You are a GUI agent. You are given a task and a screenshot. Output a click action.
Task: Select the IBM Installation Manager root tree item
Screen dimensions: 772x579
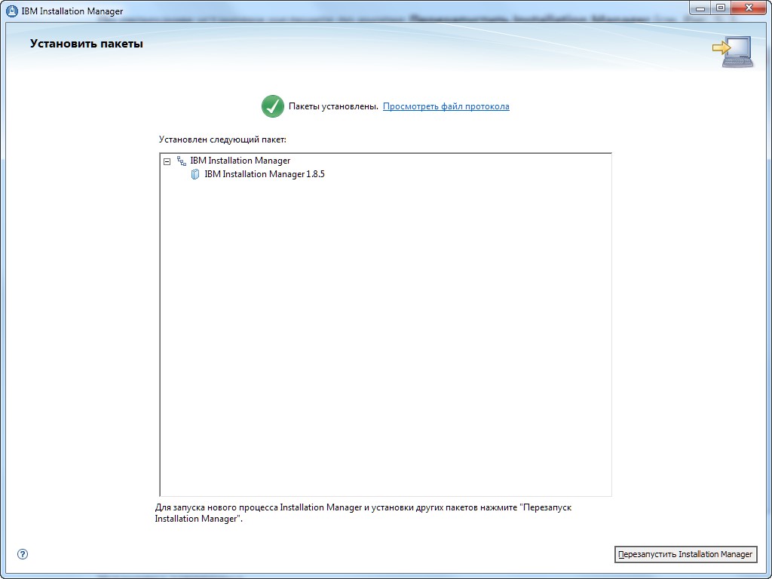point(240,161)
